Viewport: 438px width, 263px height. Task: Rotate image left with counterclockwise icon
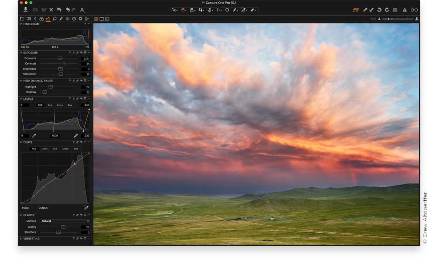coord(379,10)
